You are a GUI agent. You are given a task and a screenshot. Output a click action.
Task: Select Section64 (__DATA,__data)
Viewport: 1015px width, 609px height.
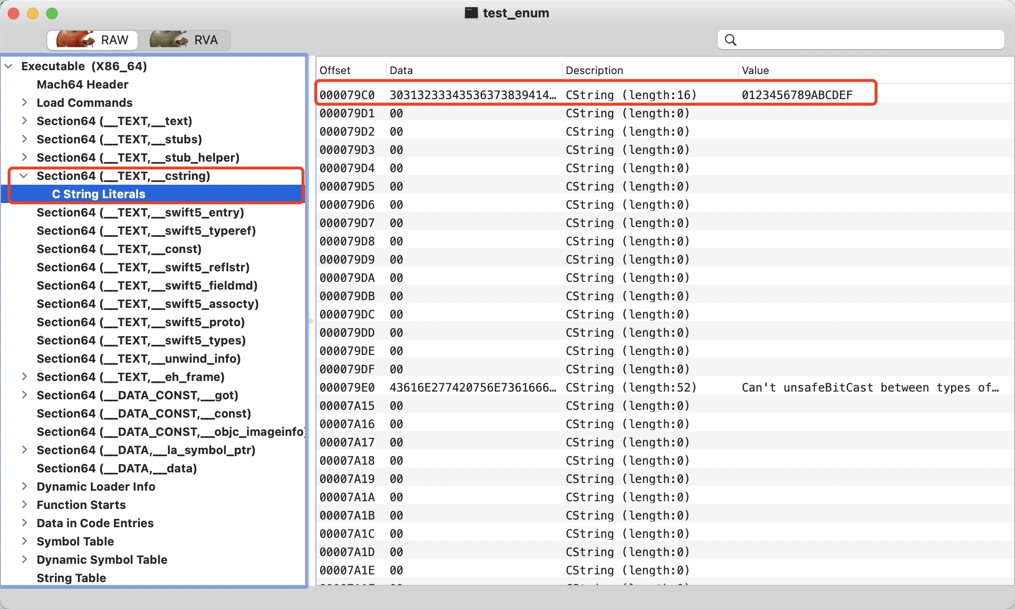click(x=117, y=469)
